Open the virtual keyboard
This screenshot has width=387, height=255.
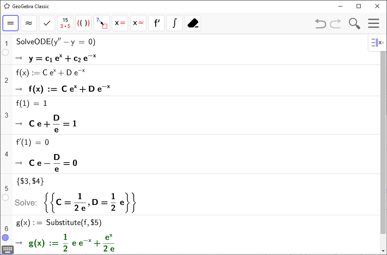pos(8,249)
